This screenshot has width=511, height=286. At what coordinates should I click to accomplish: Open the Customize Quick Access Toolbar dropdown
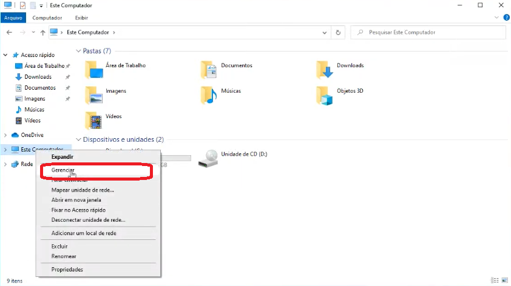click(x=41, y=5)
